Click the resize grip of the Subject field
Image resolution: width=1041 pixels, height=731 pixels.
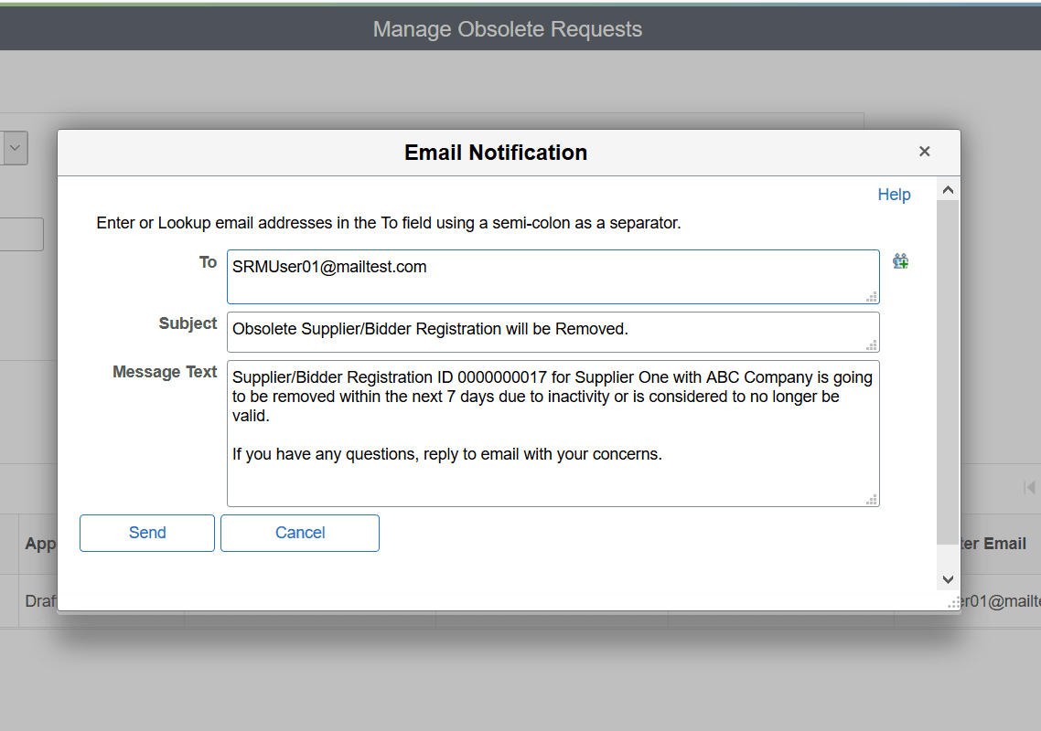[871, 344]
